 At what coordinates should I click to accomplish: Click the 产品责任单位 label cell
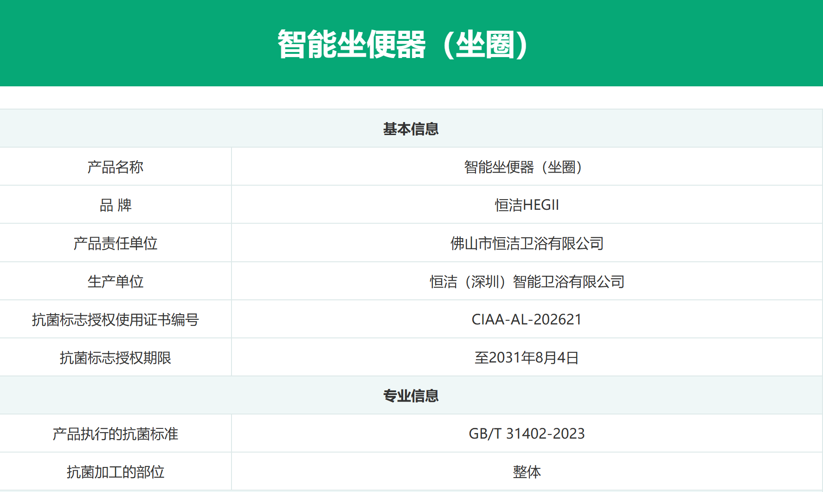(116, 243)
